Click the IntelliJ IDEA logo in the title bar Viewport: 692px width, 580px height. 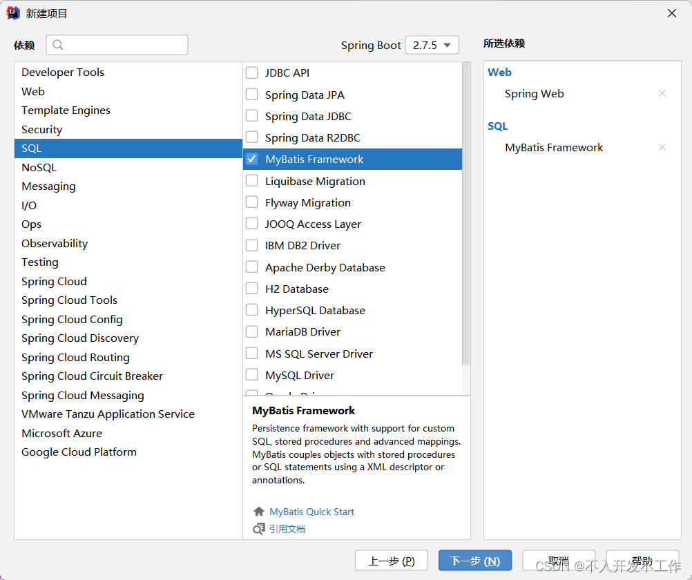click(13, 13)
